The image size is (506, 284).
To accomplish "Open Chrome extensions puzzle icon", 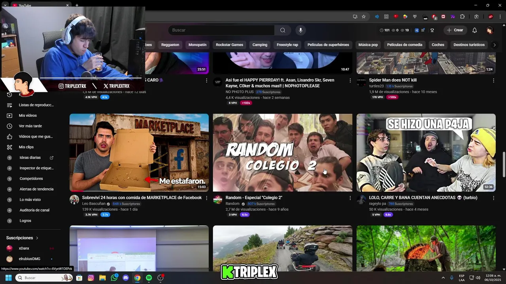I will point(462,17).
